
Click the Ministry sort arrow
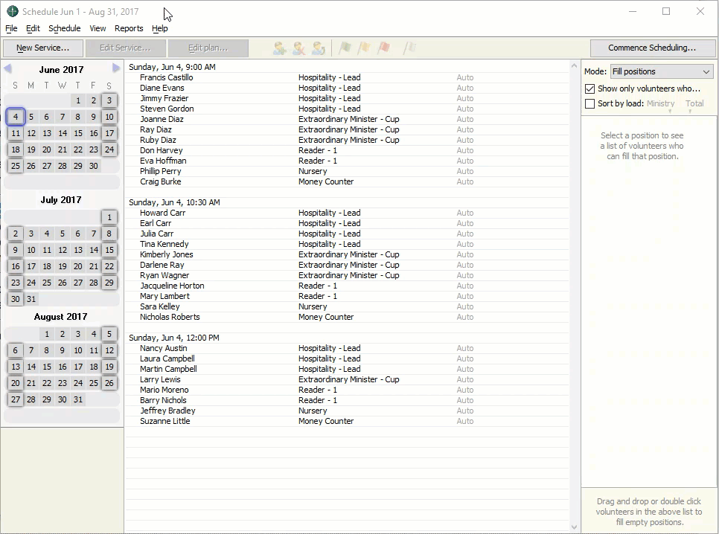click(x=669, y=112)
